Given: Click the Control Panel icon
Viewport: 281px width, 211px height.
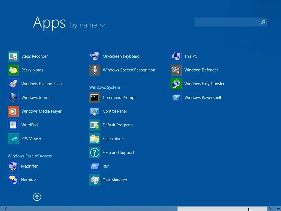Looking at the screenshot, I should (95, 111).
